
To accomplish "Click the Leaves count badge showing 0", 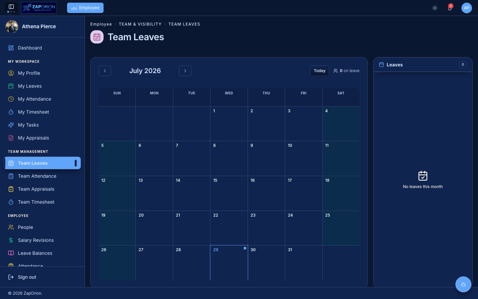I will coord(463,65).
